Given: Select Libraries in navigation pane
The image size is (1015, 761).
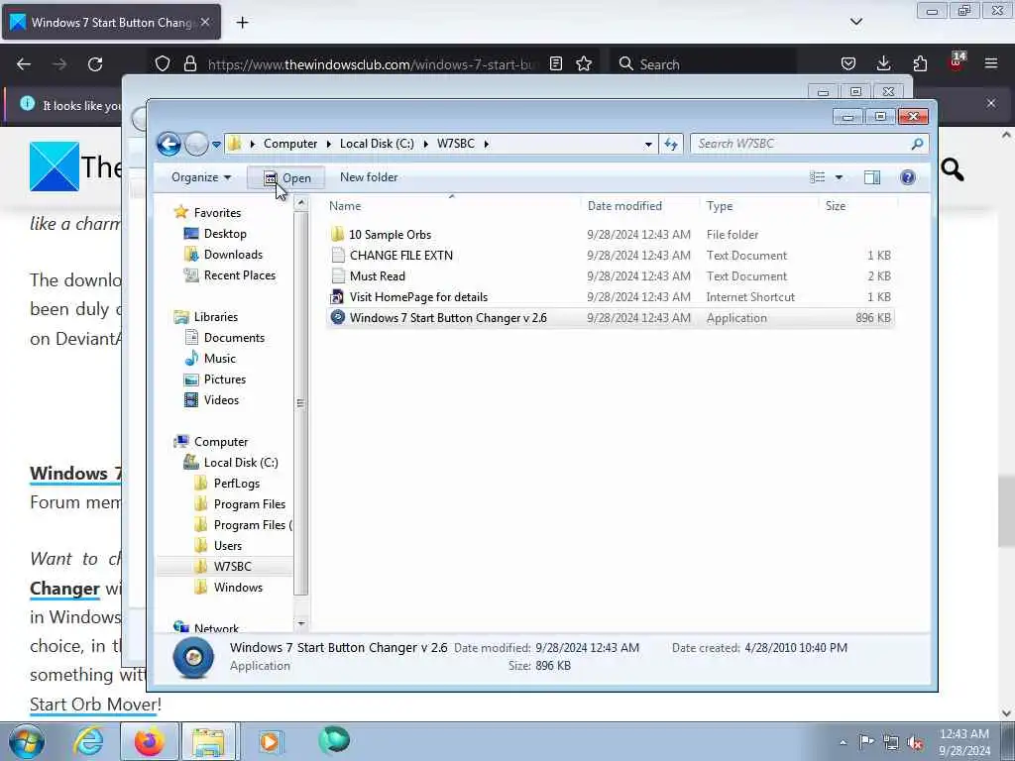Looking at the screenshot, I should [215, 316].
